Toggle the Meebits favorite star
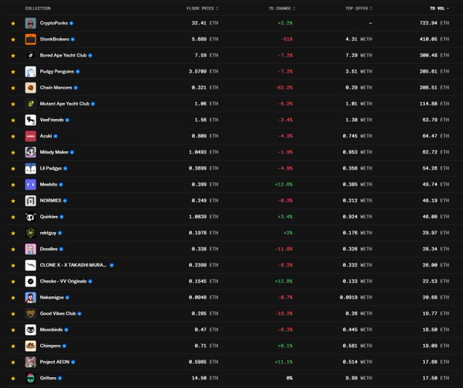This screenshot has width=463, height=388. [13, 185]
